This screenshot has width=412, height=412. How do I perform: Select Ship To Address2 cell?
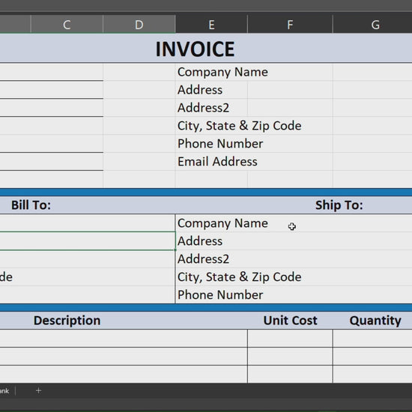[294, 259]
